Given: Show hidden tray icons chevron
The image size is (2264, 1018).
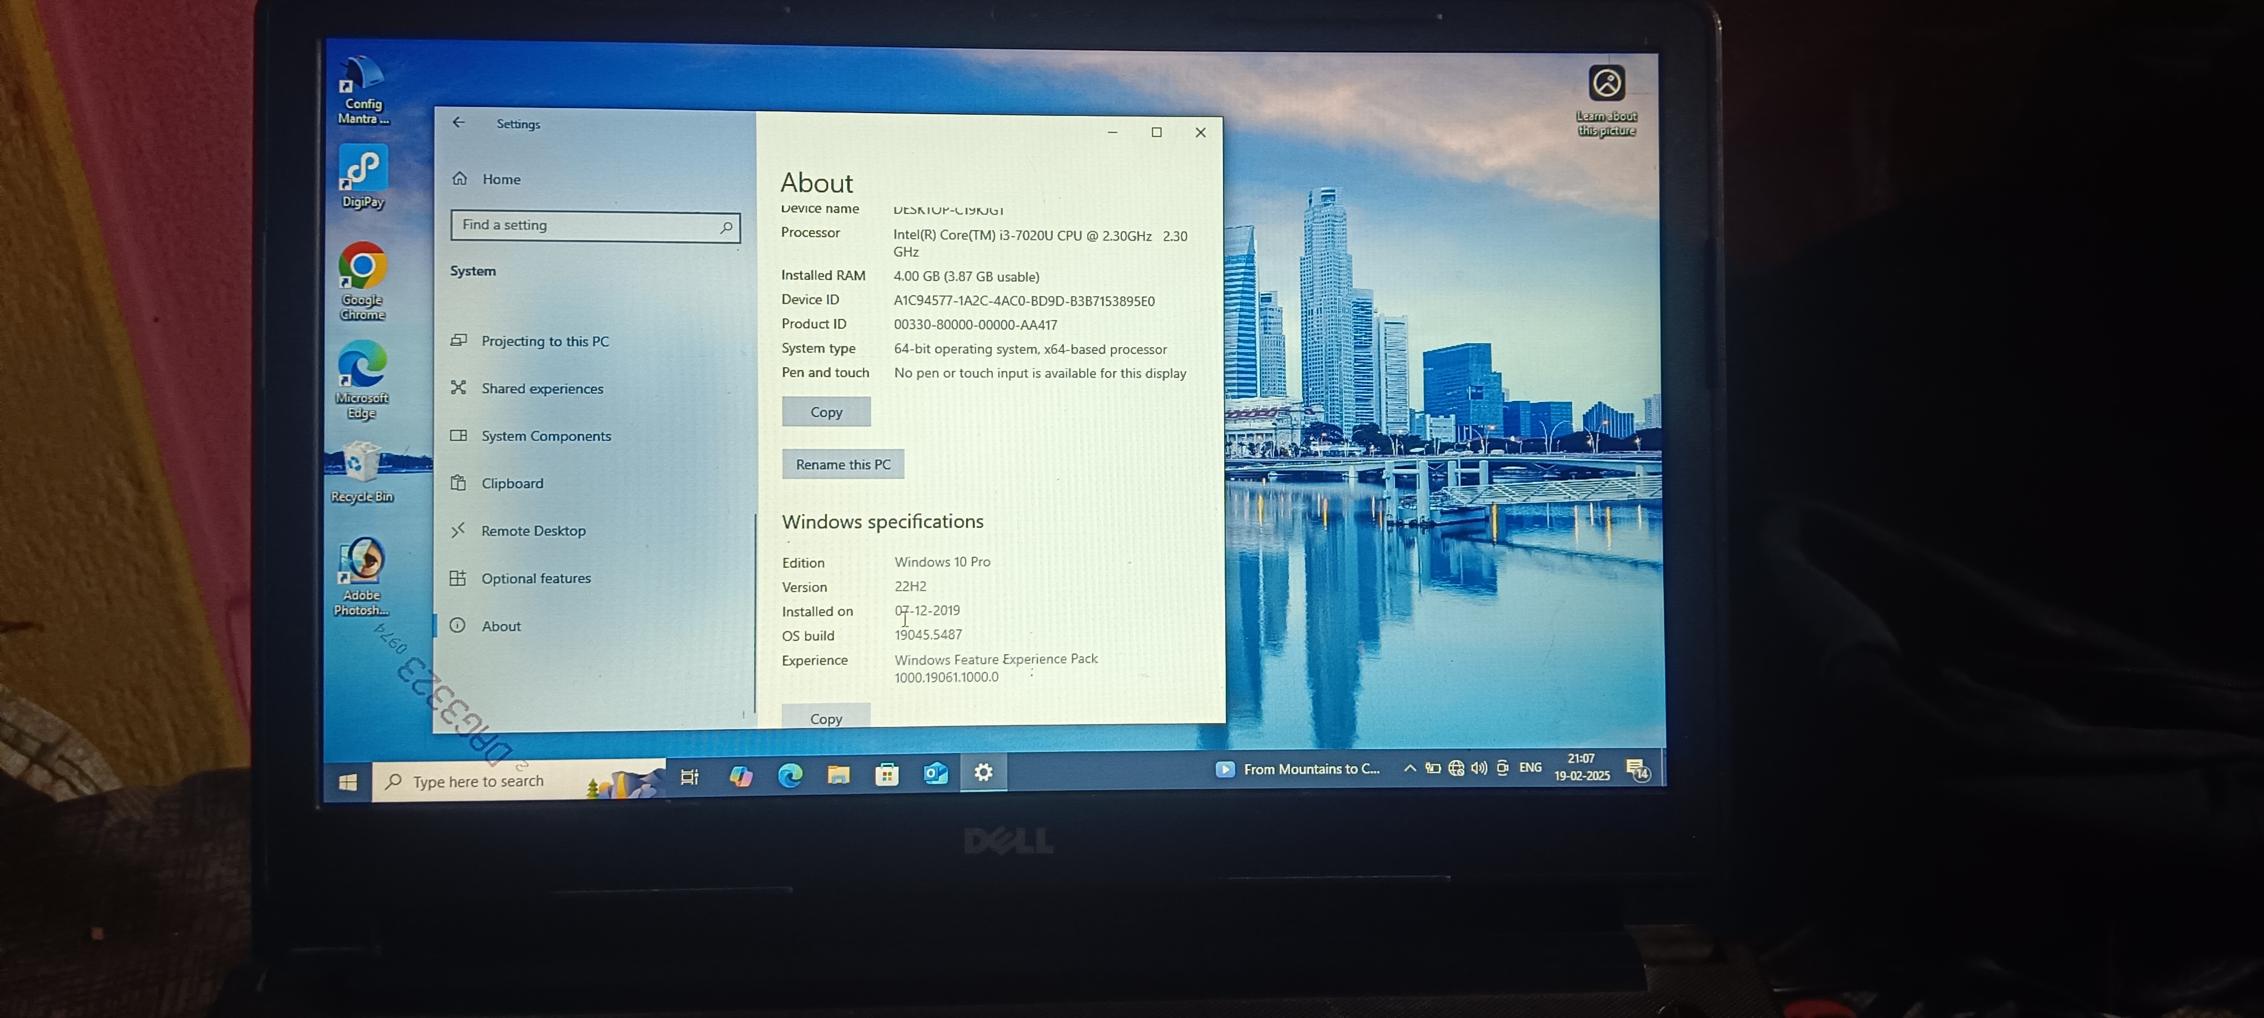Looking at the screenshot, I should [x=1409, y=768].
